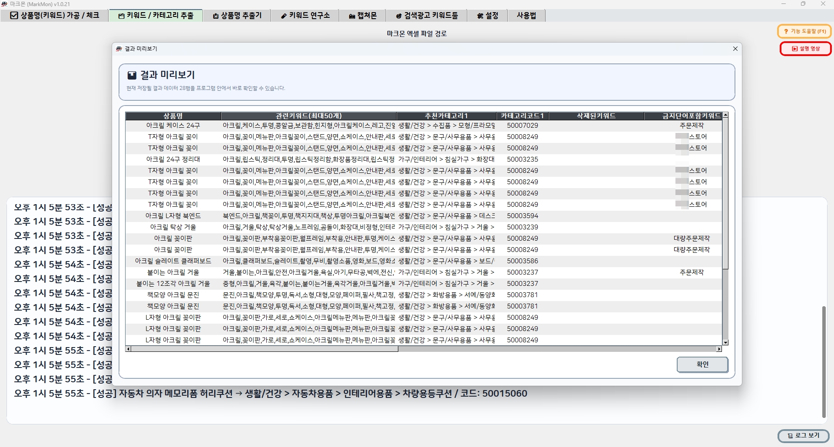Click the 로그 보기 button
The height and width of the screenshot is (447, 834).
(803, 435)
